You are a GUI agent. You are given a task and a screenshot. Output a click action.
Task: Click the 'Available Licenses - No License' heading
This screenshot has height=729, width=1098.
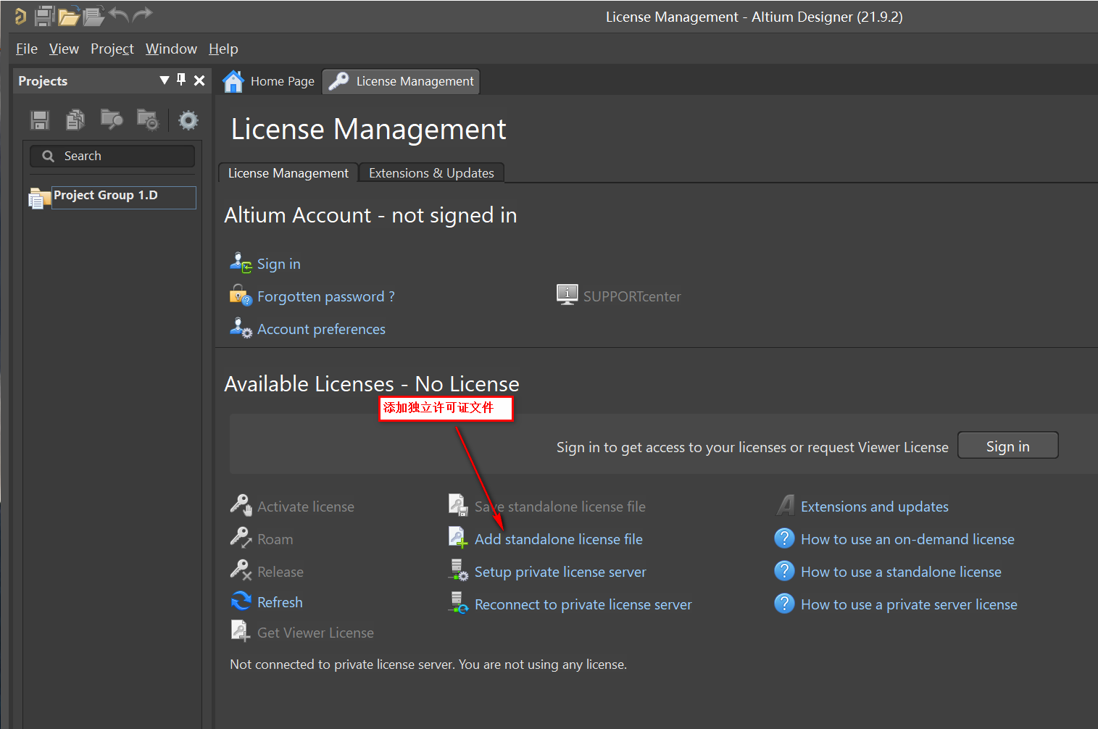point(372,383)
